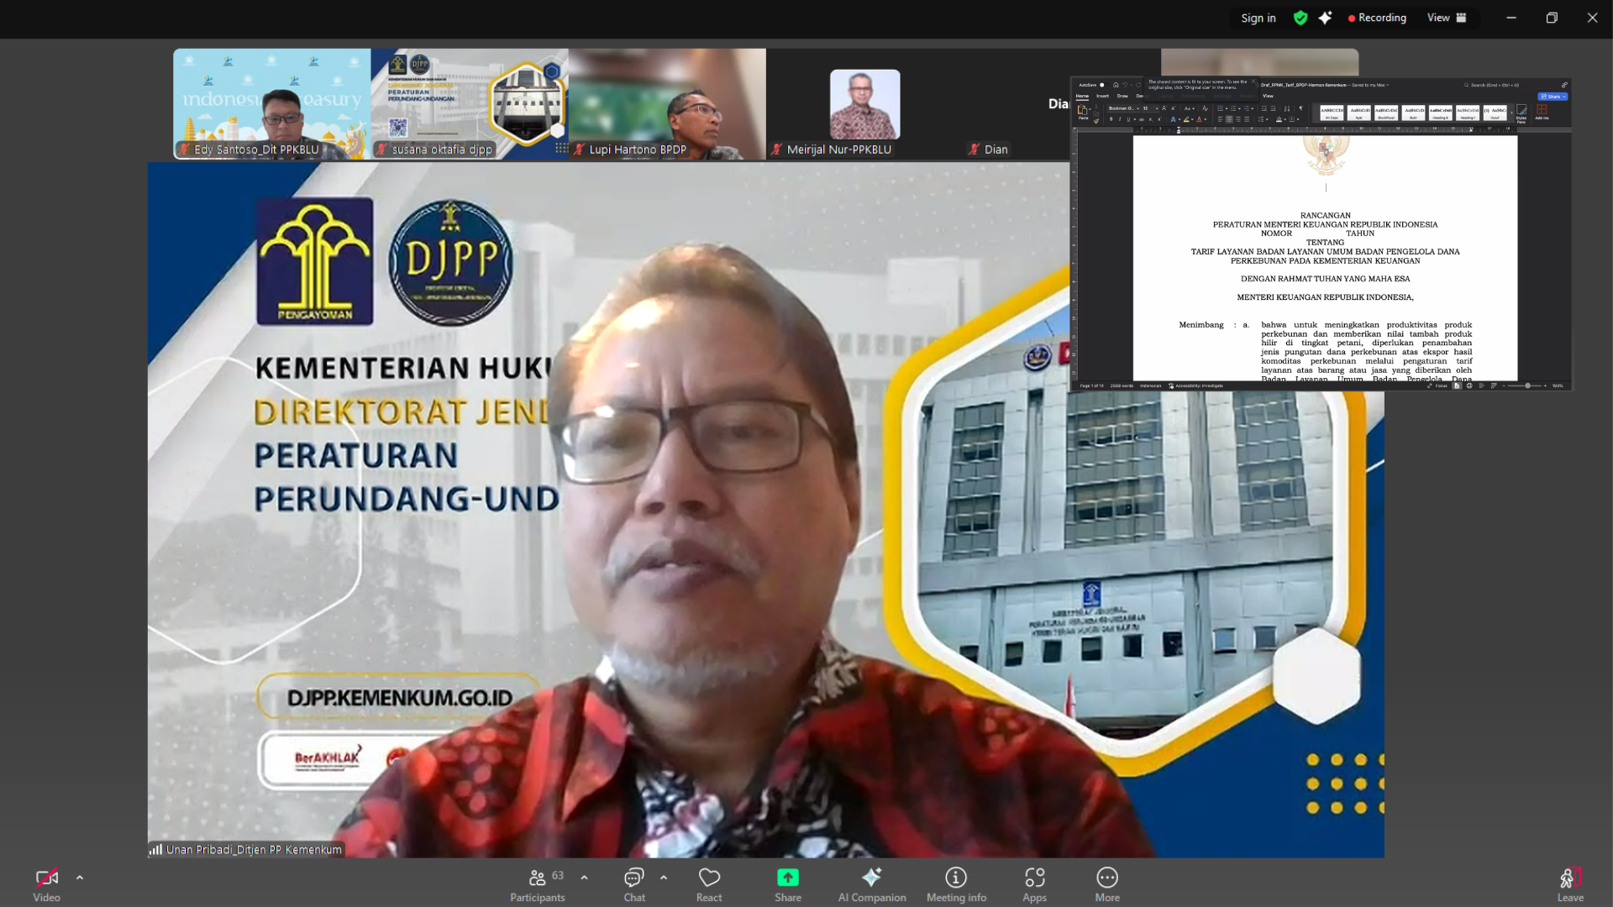Open the View layout menu
The image size is (1613, 907).
point(1446,18)
